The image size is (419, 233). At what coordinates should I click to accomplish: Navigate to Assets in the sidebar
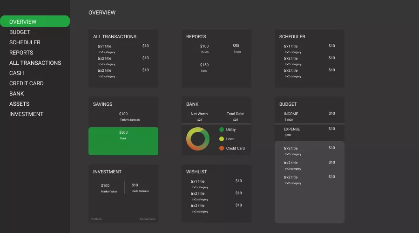19,104
